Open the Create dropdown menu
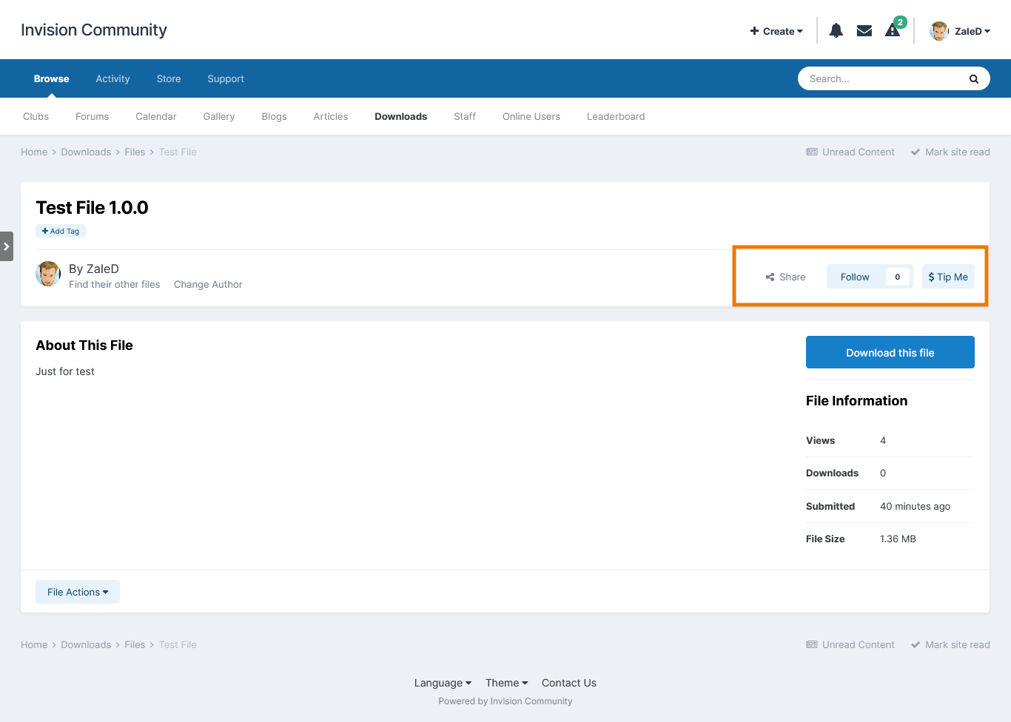This screenshot has height=722, width=1011. pos(776,31)
